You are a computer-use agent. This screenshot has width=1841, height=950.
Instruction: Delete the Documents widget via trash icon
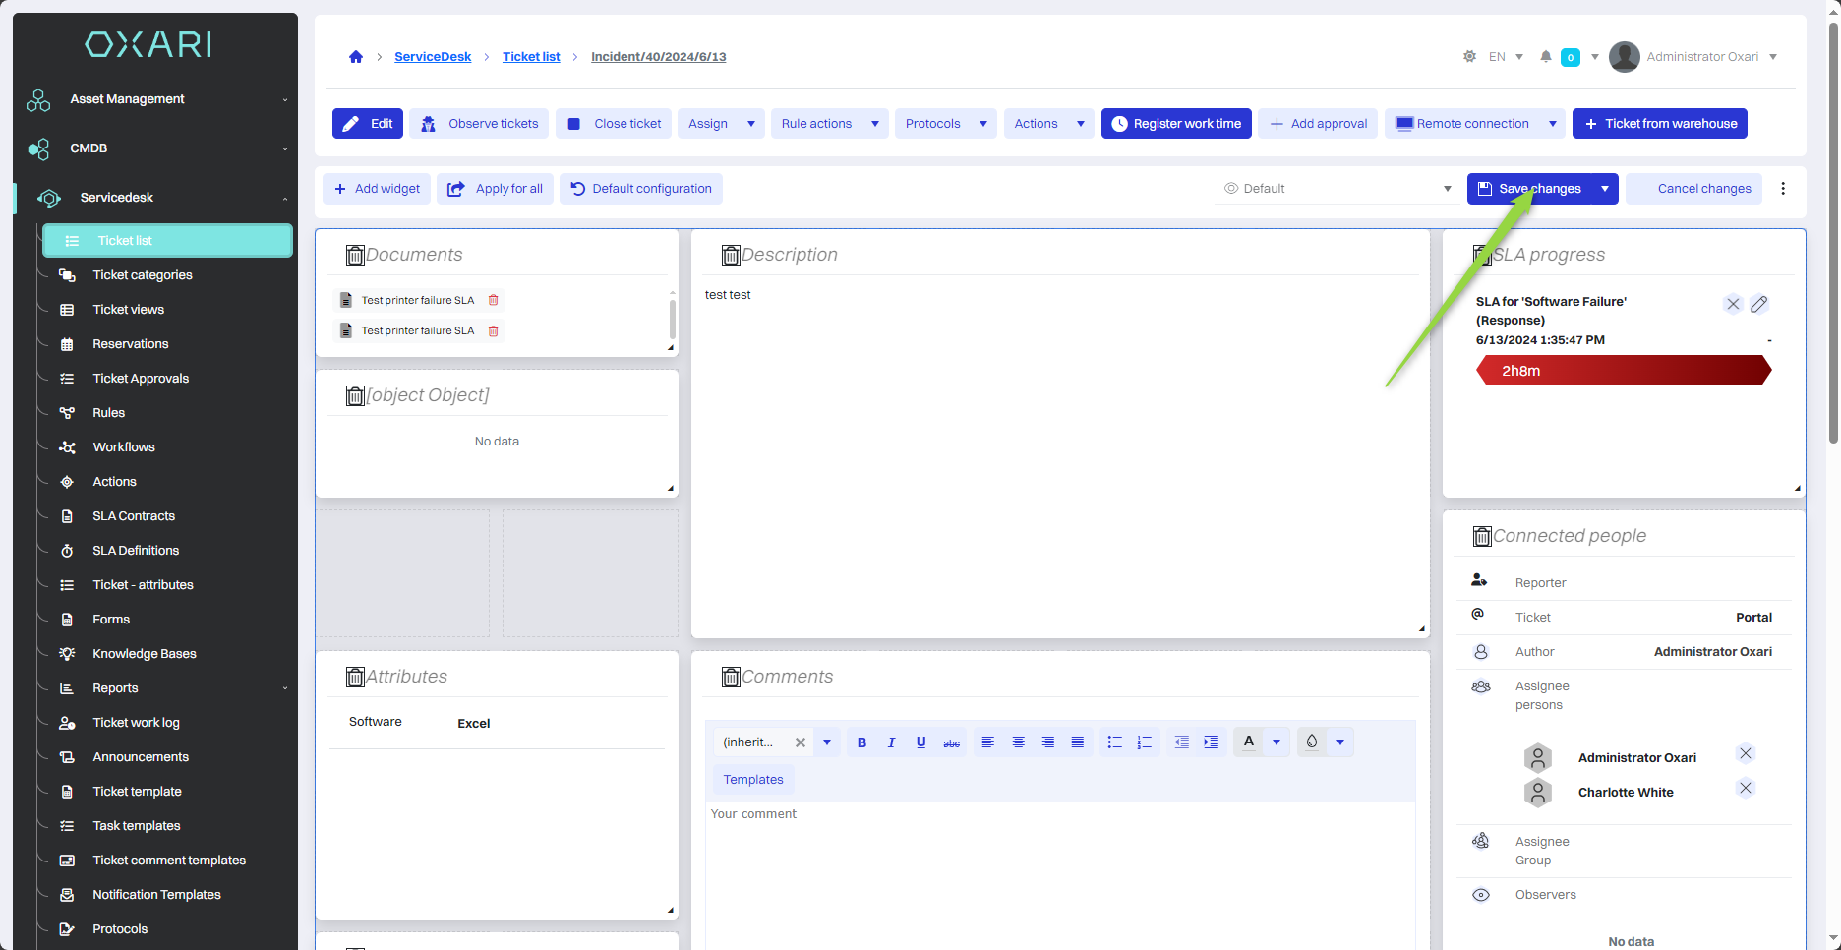coord(355,256)
